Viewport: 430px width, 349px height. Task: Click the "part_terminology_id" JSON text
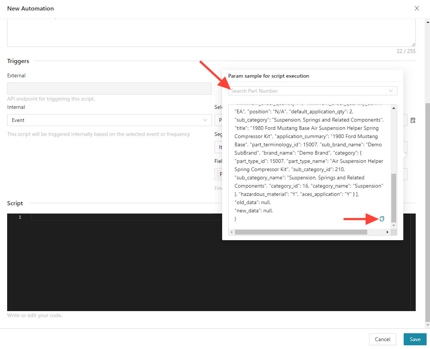[275, 144]
